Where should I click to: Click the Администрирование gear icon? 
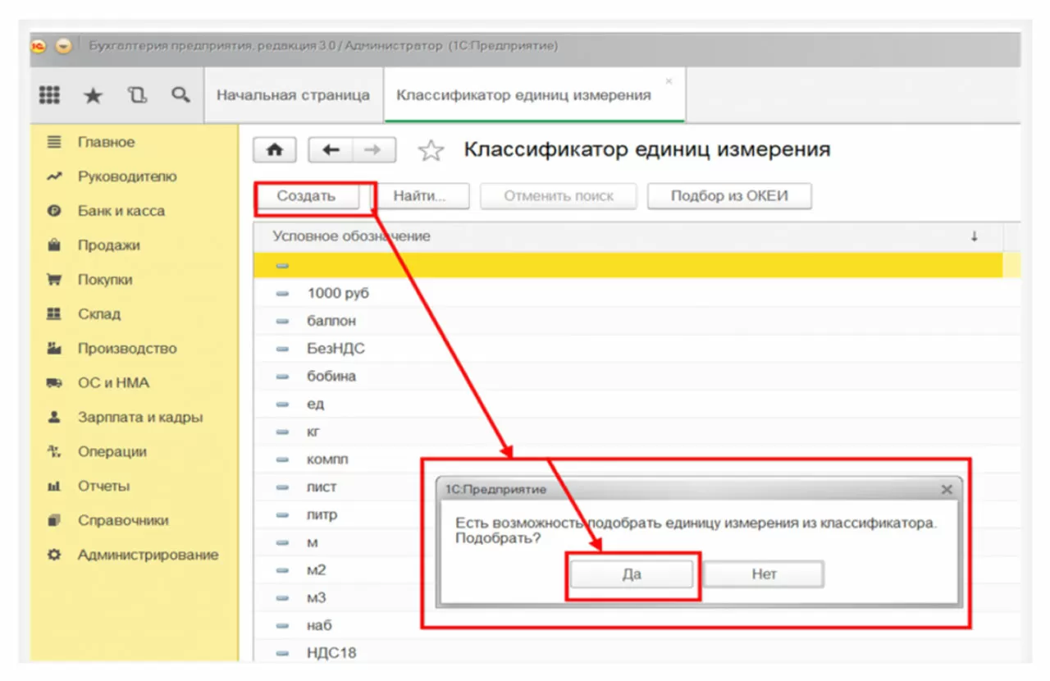coord(55,555)
